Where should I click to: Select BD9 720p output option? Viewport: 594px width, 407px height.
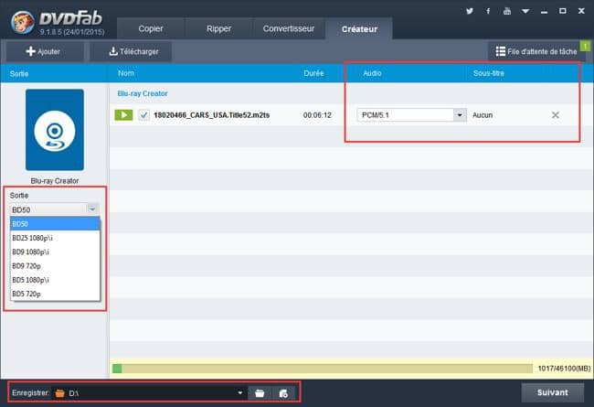[56, 266]
